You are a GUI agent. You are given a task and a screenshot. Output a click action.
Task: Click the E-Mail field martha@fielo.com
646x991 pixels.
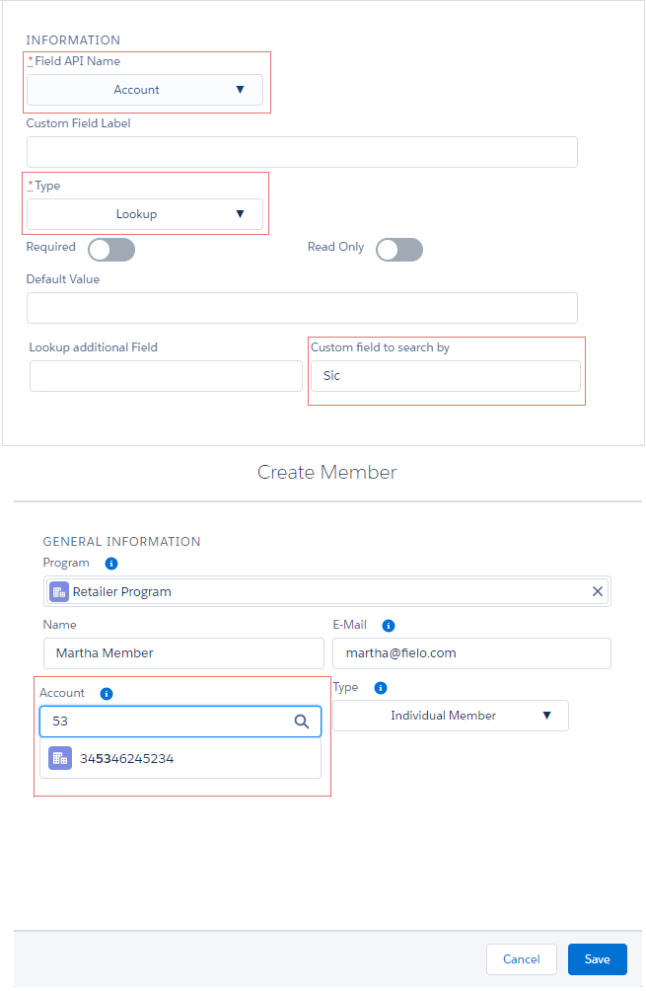[x=471, y=652]
